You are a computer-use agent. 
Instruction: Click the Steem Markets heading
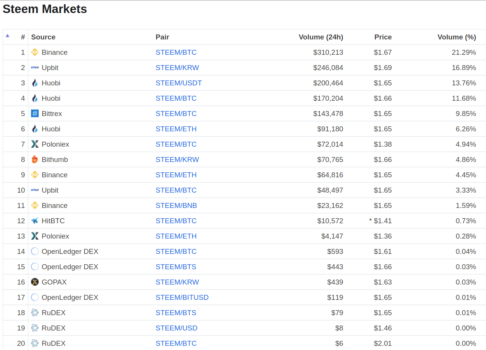45,9
